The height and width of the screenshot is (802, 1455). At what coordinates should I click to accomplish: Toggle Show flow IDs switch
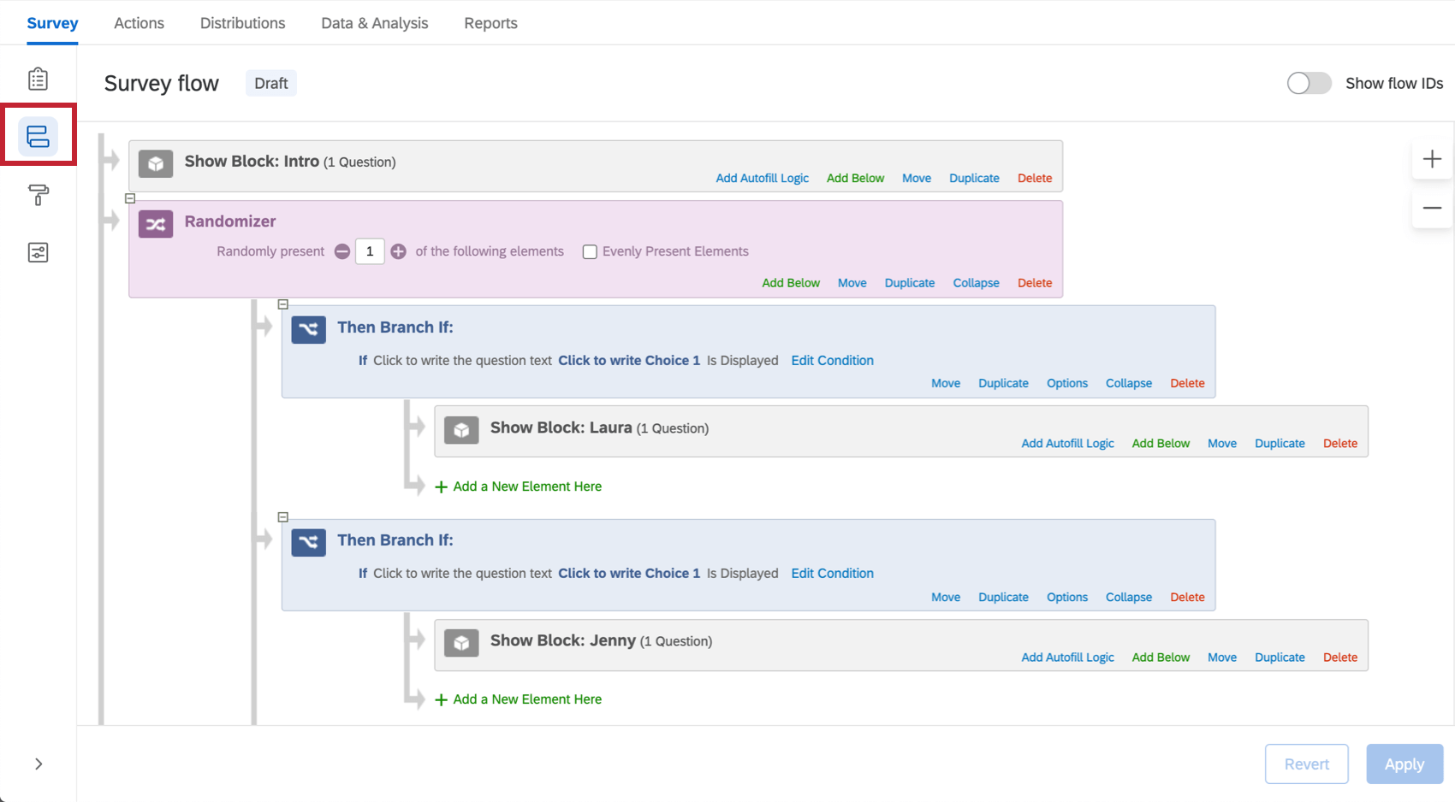click(x=1309, y=83)
